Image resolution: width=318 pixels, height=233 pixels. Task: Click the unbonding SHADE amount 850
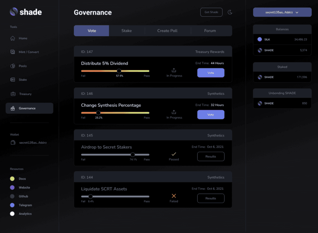coord(304,103)
